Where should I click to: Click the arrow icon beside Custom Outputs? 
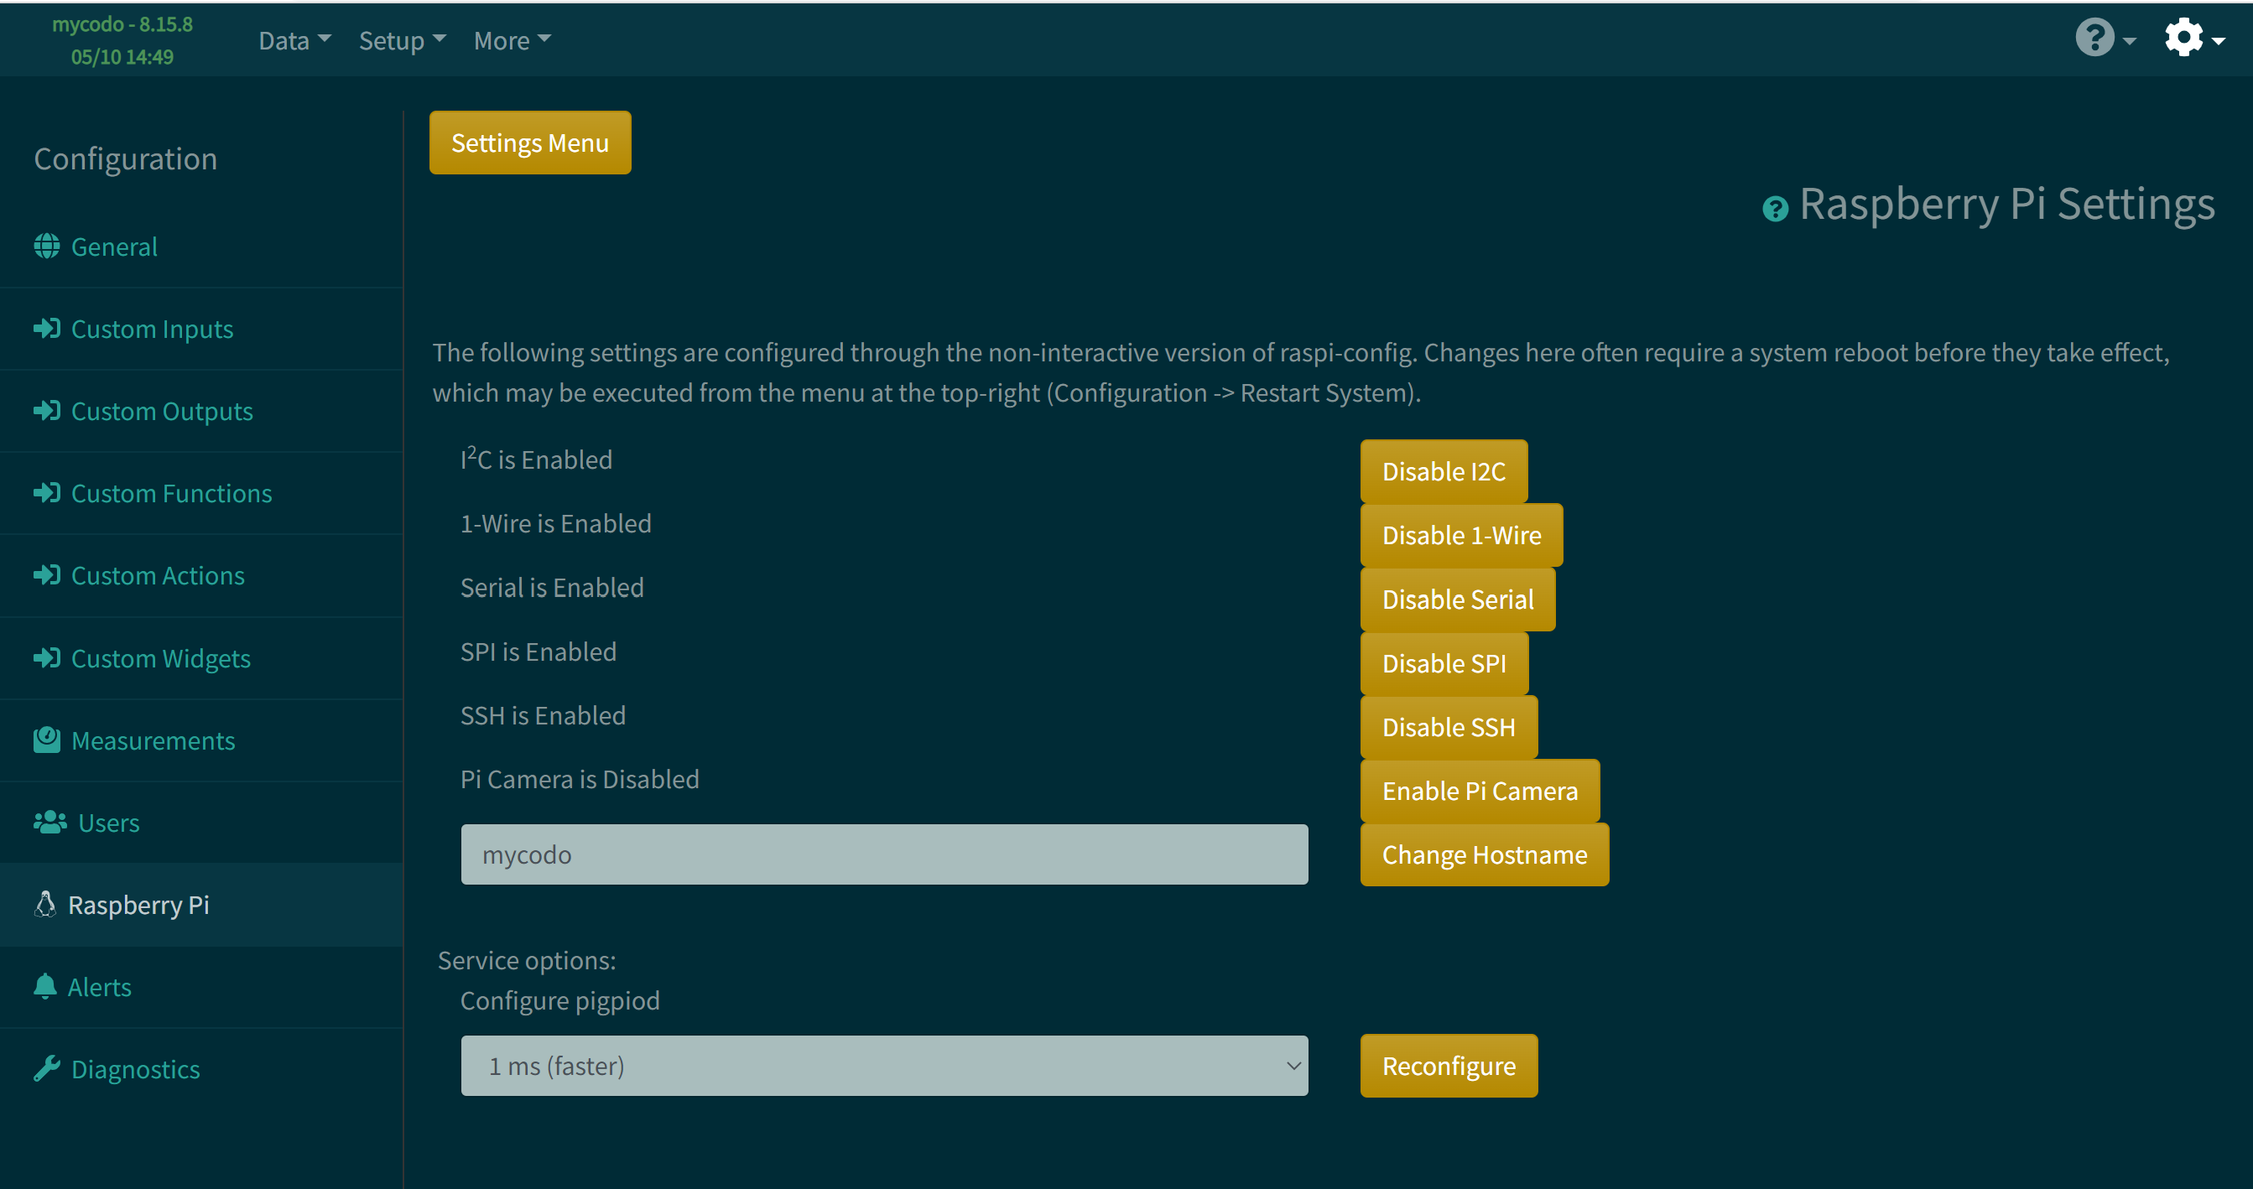coord(46,411)
